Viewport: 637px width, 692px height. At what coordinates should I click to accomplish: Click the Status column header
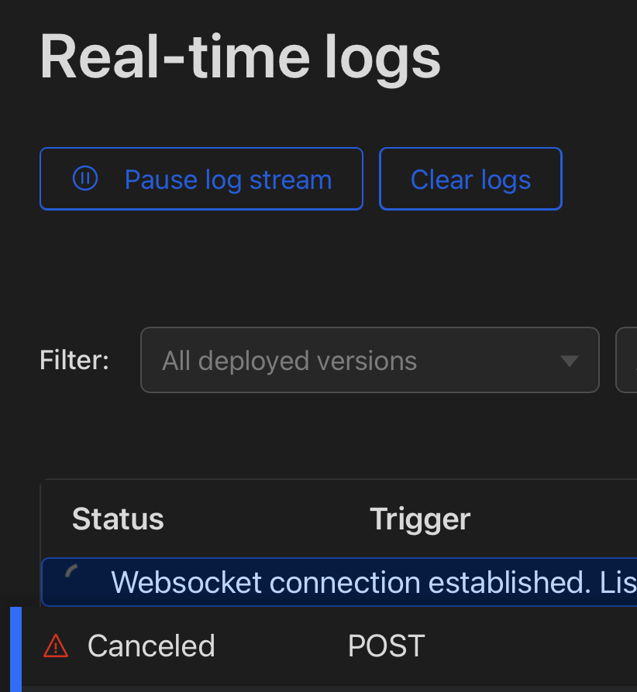click(118, 519)
